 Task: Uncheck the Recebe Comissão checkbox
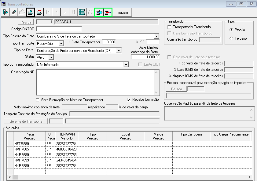point(129,100)
